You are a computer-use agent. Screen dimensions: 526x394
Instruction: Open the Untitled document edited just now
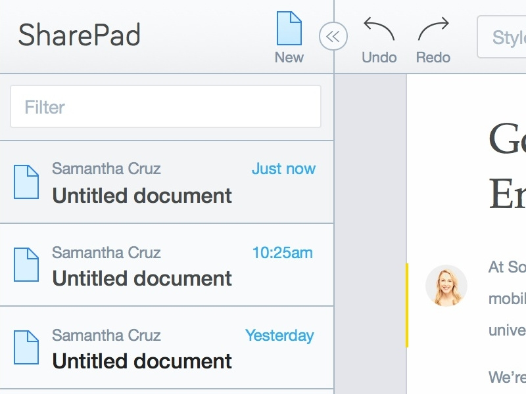pos(142,196)
